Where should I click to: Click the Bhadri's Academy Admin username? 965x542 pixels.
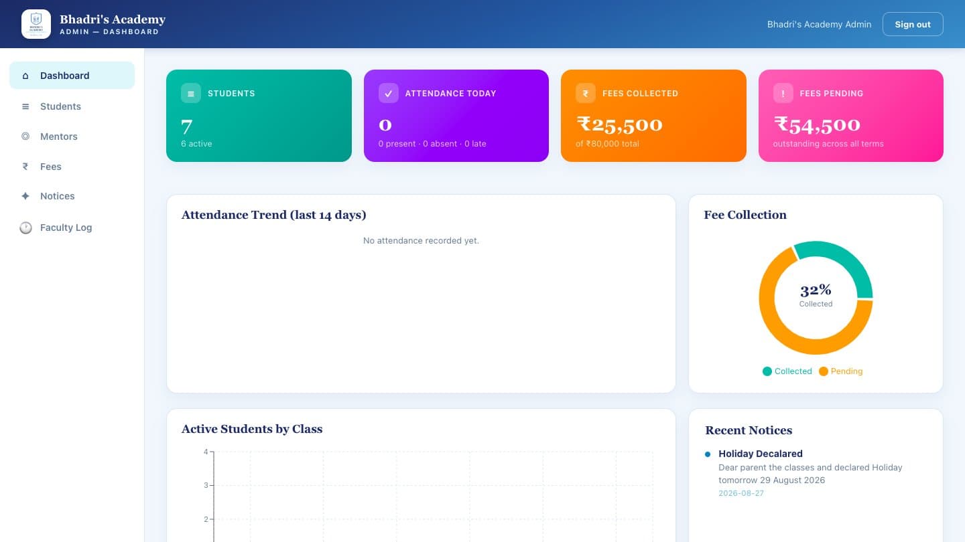[x=819, y=24]
